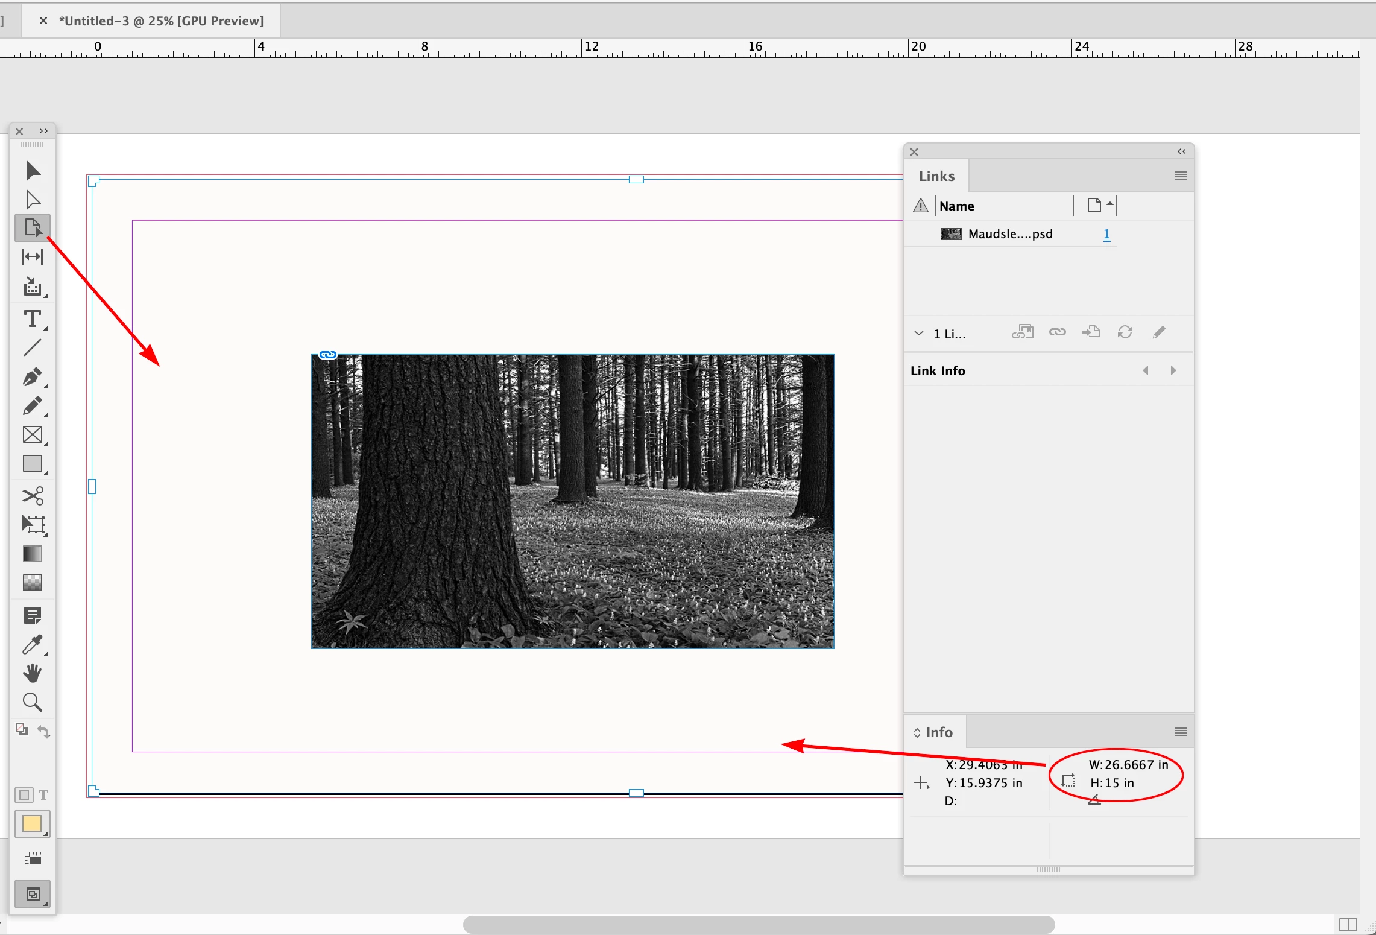
Task: Select the Direct Selection tool
Action: tap(33, 200)
